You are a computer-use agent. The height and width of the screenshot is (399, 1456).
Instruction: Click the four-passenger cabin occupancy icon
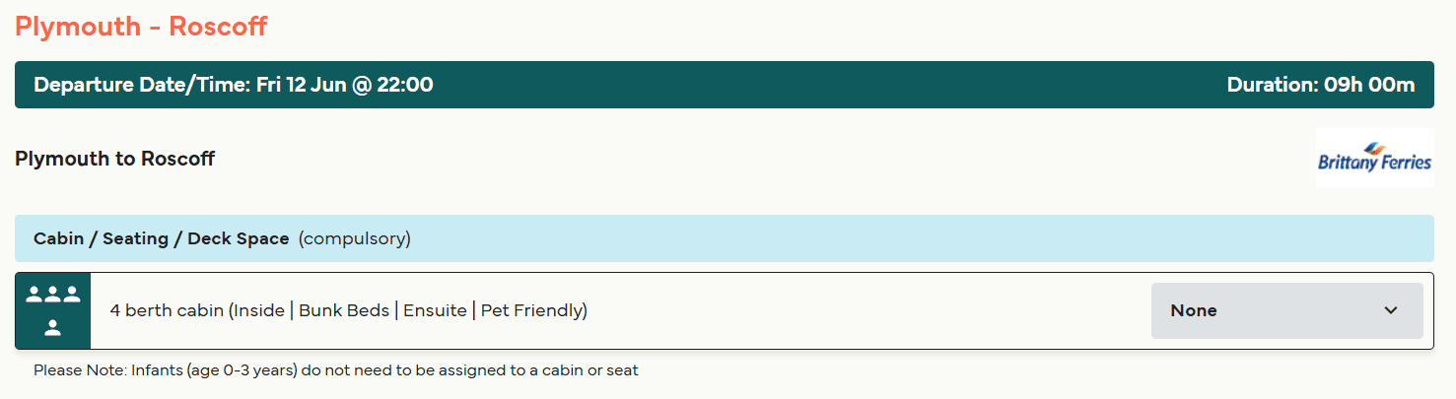point(53,310)
